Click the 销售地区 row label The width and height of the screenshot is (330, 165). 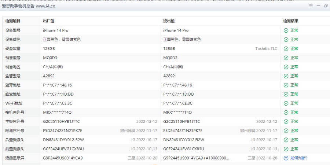pyautogui.click(x=13, y=67)
